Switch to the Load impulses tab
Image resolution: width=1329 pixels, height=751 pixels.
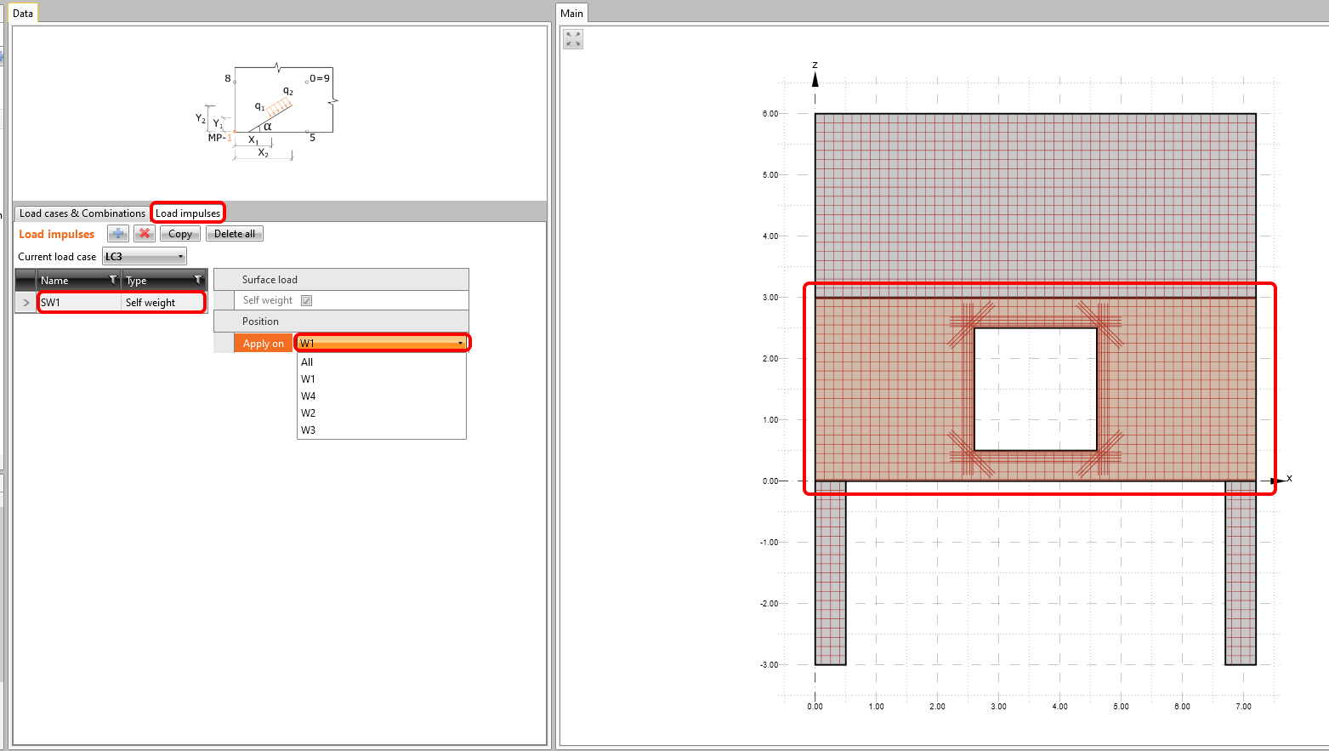[x=187, y=213]
